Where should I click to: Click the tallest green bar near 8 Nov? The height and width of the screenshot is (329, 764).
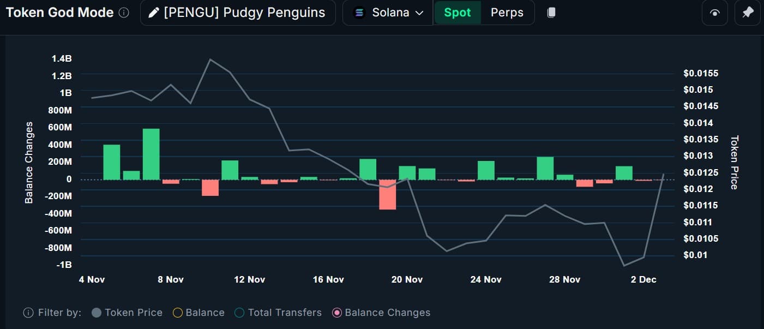point(151,153)
